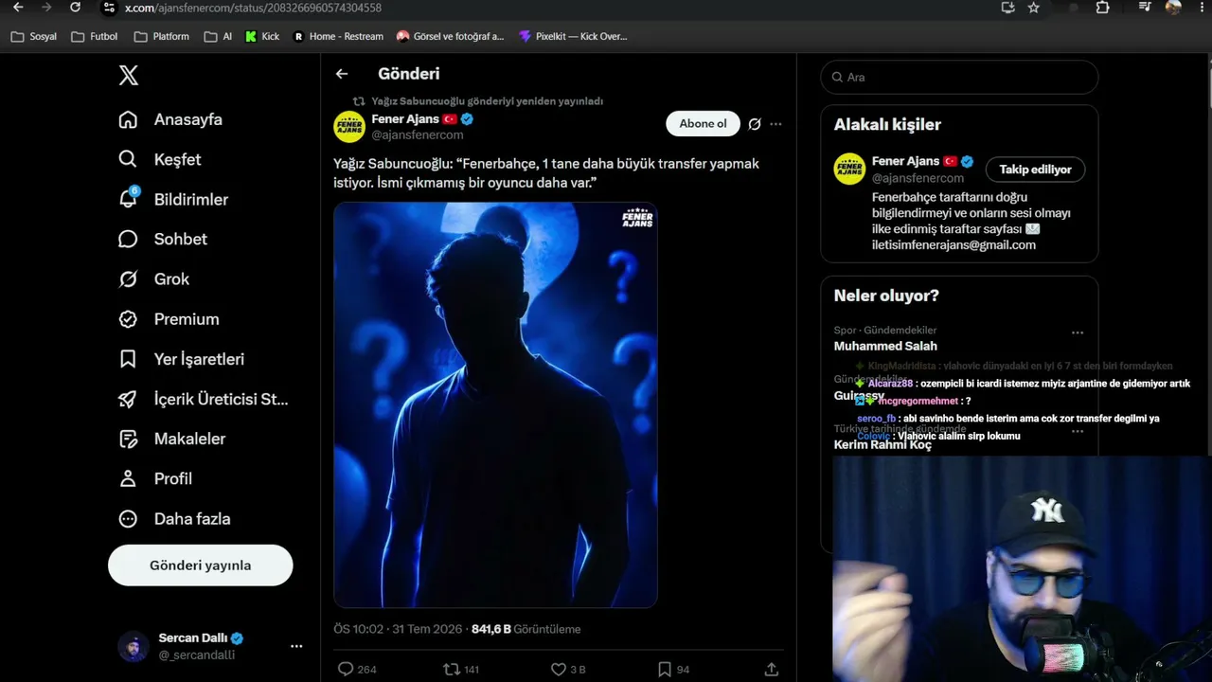Image resolution: width=1212 pixels, height=682 pixels.
Task: Bookmark the post with the 94 icon
Action: 665,669
